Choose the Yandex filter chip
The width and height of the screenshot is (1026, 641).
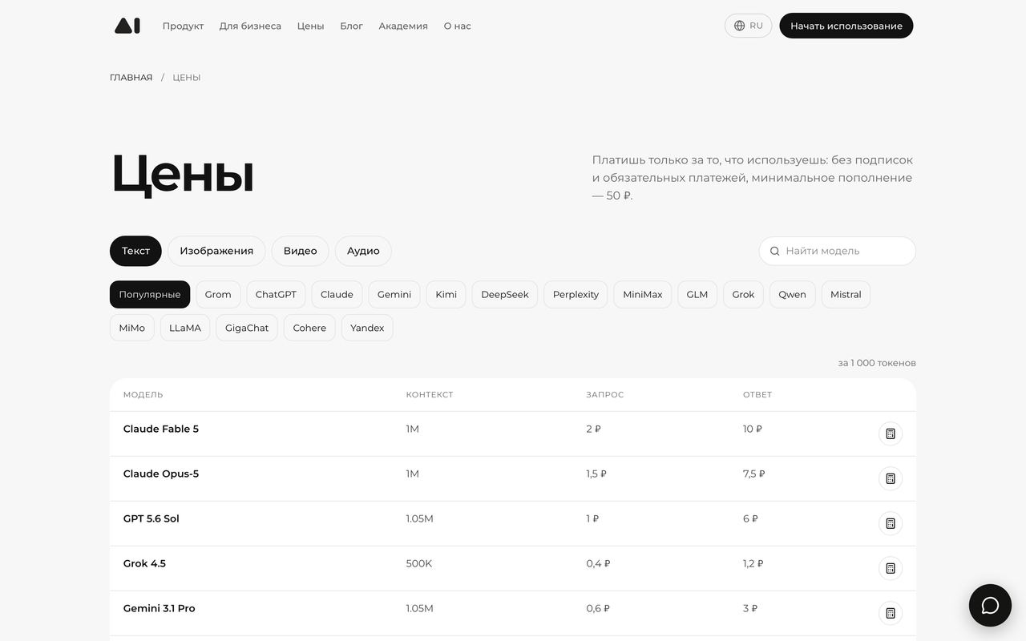(x=367, y=328)
